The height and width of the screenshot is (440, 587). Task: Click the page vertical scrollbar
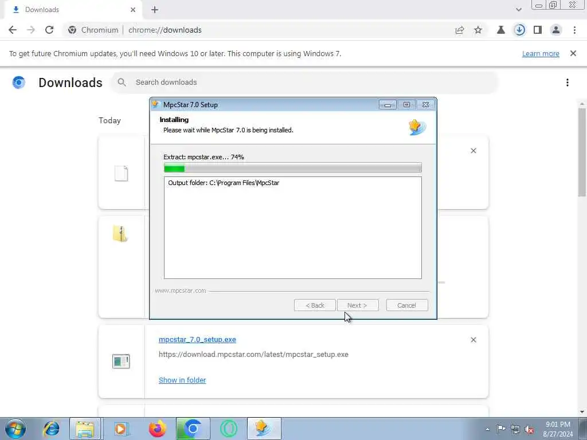(582, 152)
